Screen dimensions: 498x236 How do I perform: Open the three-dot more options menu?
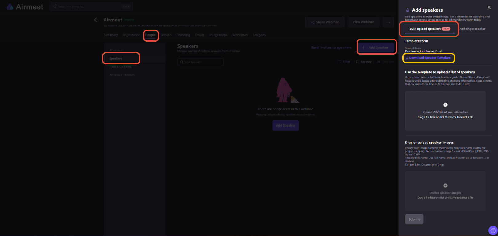[x=388, y=22]
